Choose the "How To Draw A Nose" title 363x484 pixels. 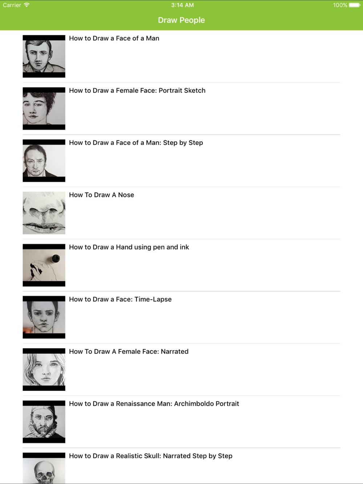pyautogui.click(x=102, y=195)
